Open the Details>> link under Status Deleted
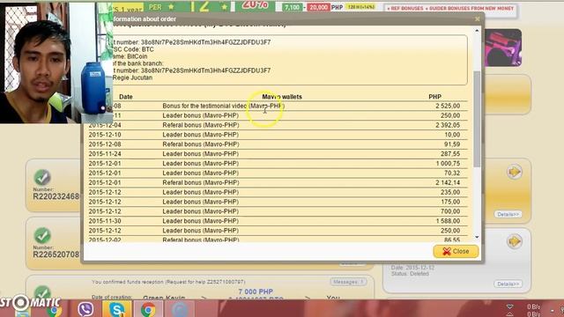This screenshot has width=564, height=317. (x=508, y=284)
